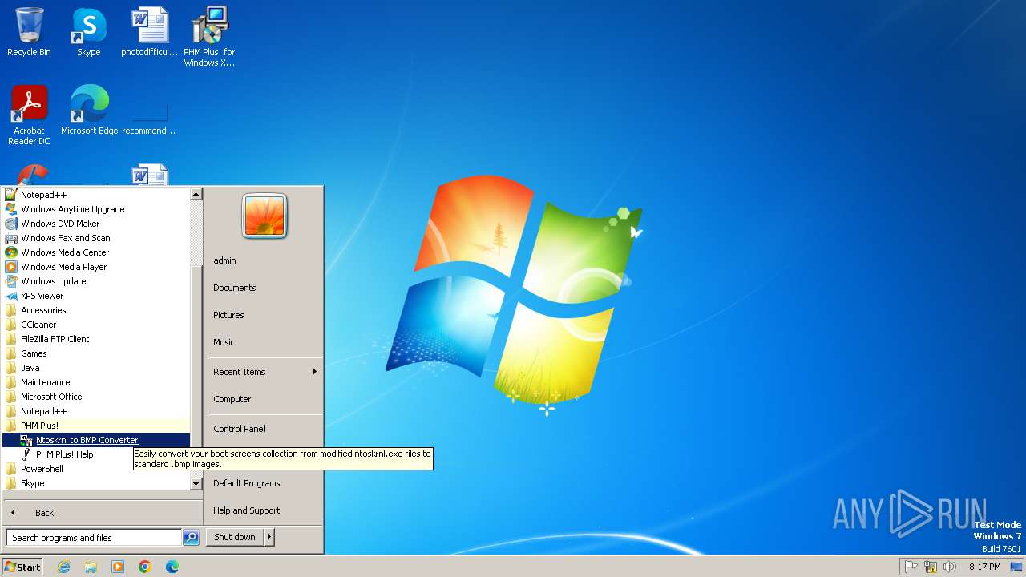1026x577 pixels.
Task: Click the user account picture
Action: pos(265,216)
